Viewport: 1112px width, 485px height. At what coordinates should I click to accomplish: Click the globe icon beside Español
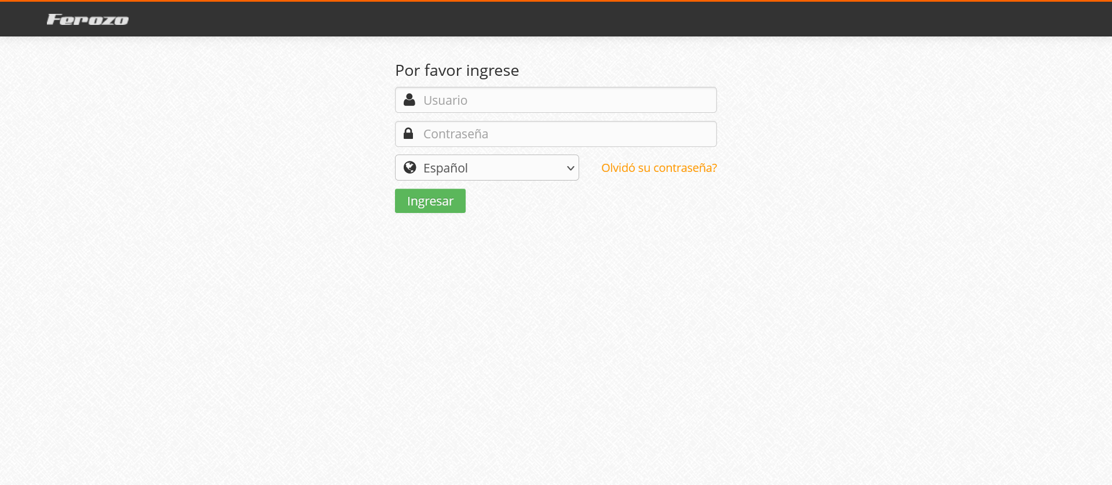(x=410, y=167)
